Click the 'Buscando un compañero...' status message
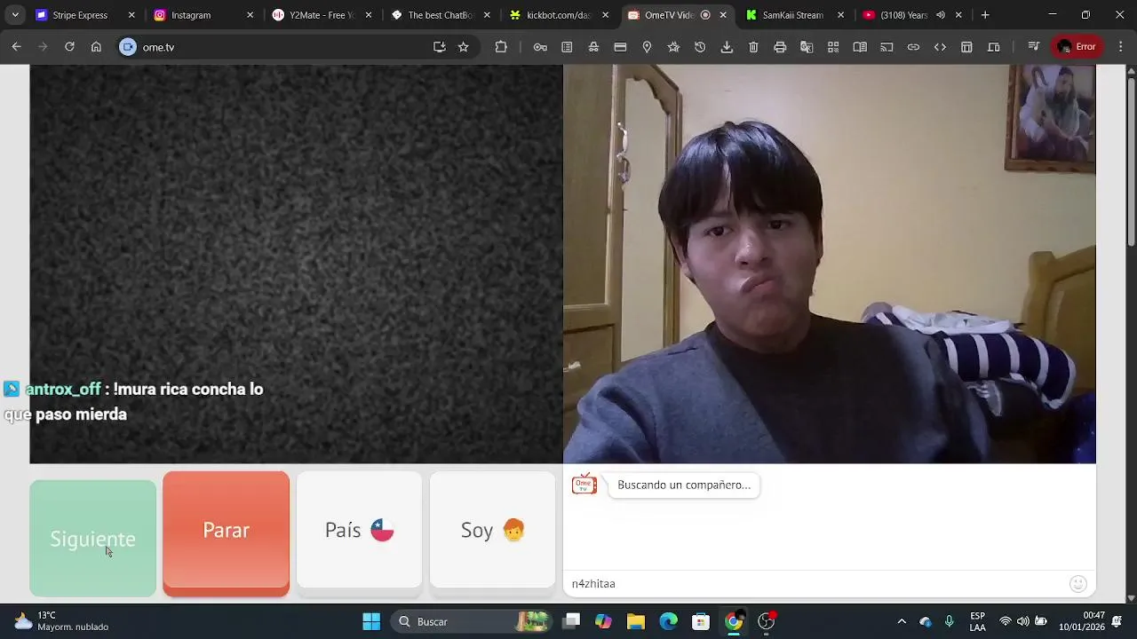This screenshot has height=639, width=1137. [684, 485]
